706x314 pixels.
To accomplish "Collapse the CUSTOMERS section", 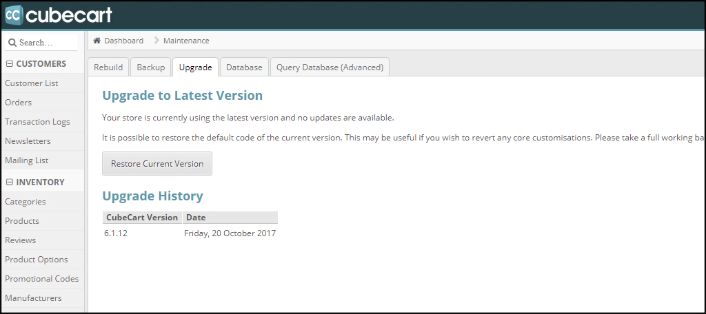I will pyautogui.click(x=9, y=64).
